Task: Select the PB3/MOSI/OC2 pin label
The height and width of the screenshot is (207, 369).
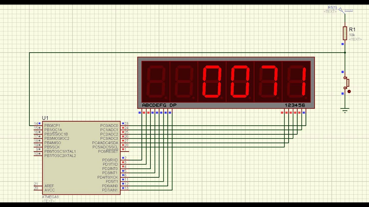Action: [x=57, y=139]
